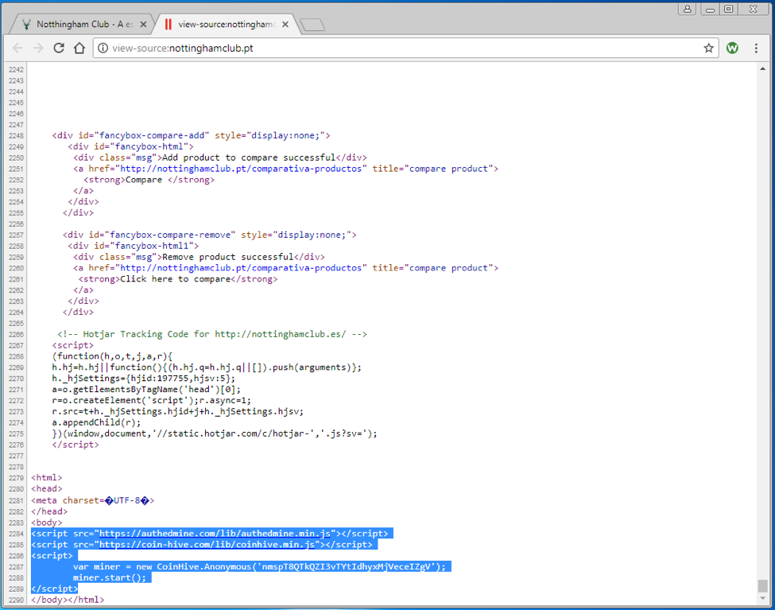This screenshot has height=610, width=775.
Task: Reload the view-source page
Action: (59, 48)
